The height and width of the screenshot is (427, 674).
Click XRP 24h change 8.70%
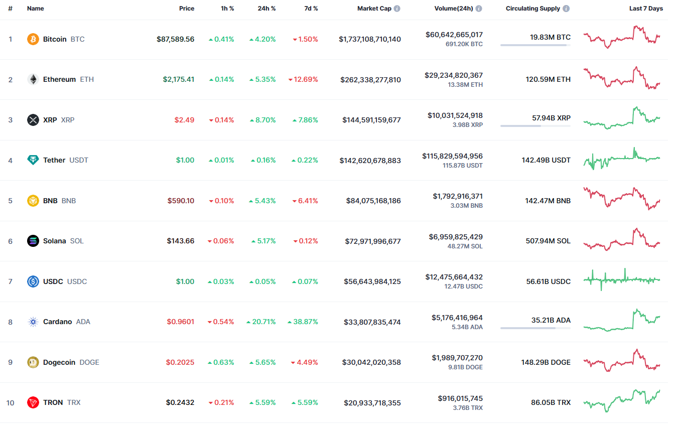point(262,120)
